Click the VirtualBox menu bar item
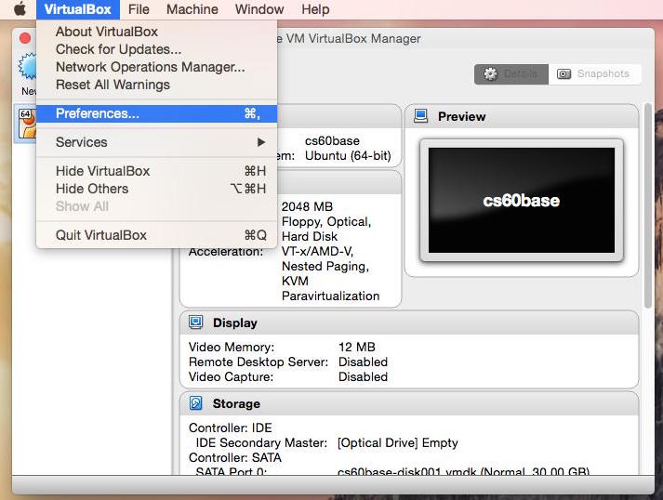The image size is (663, 500). [x=78, y=9]
